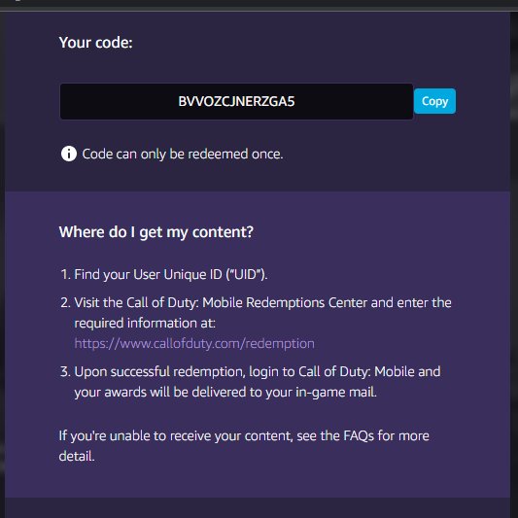Click the ("UID") text in step 1
The image size is (518, 518).
(247, 274)
